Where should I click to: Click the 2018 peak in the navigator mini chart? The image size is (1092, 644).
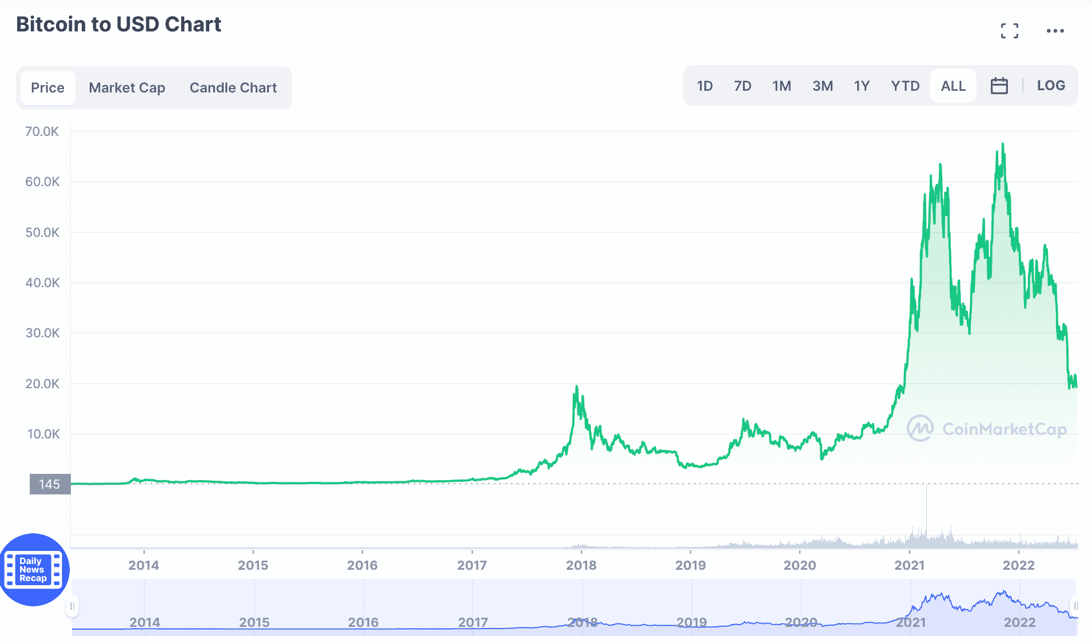[x=579, y=620]
